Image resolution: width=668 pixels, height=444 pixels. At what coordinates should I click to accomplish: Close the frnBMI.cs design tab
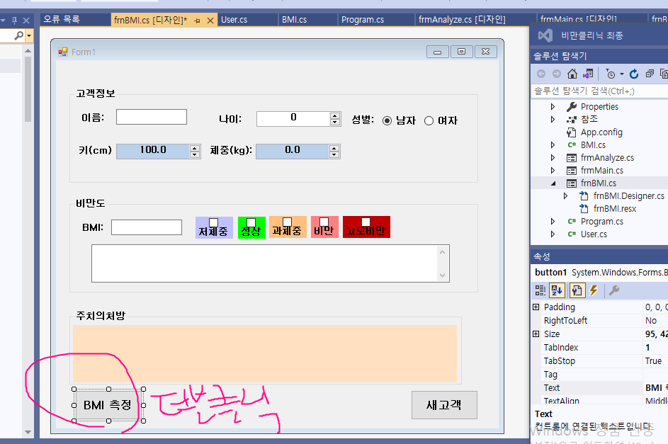(x=210, y=21)
